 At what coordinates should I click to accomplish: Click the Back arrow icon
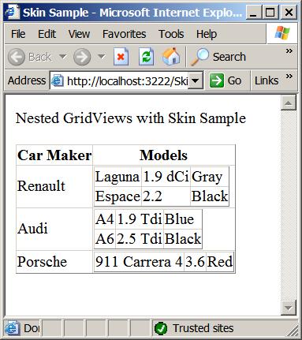[17, 57]
